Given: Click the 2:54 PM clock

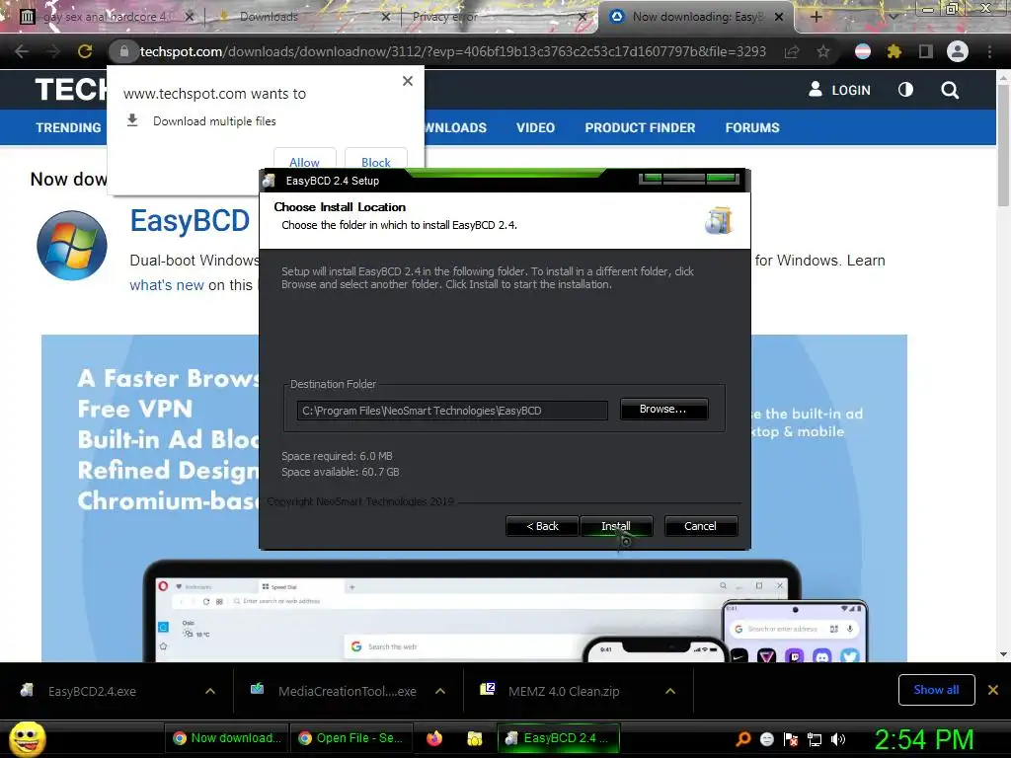Looking at the screenshot, I should (924, 739).
